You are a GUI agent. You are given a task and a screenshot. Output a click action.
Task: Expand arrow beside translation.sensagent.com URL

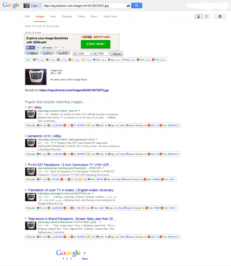click(x=93, y=193)
